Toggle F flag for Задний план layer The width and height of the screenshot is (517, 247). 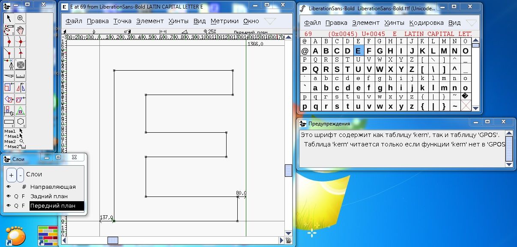click(24, 196)
